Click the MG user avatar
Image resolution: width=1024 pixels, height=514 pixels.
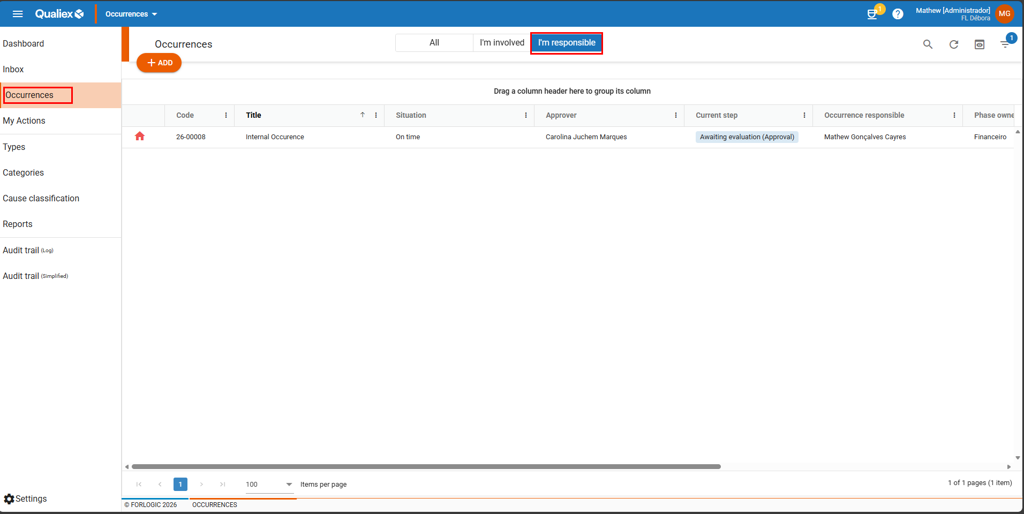pos(1004,14)
